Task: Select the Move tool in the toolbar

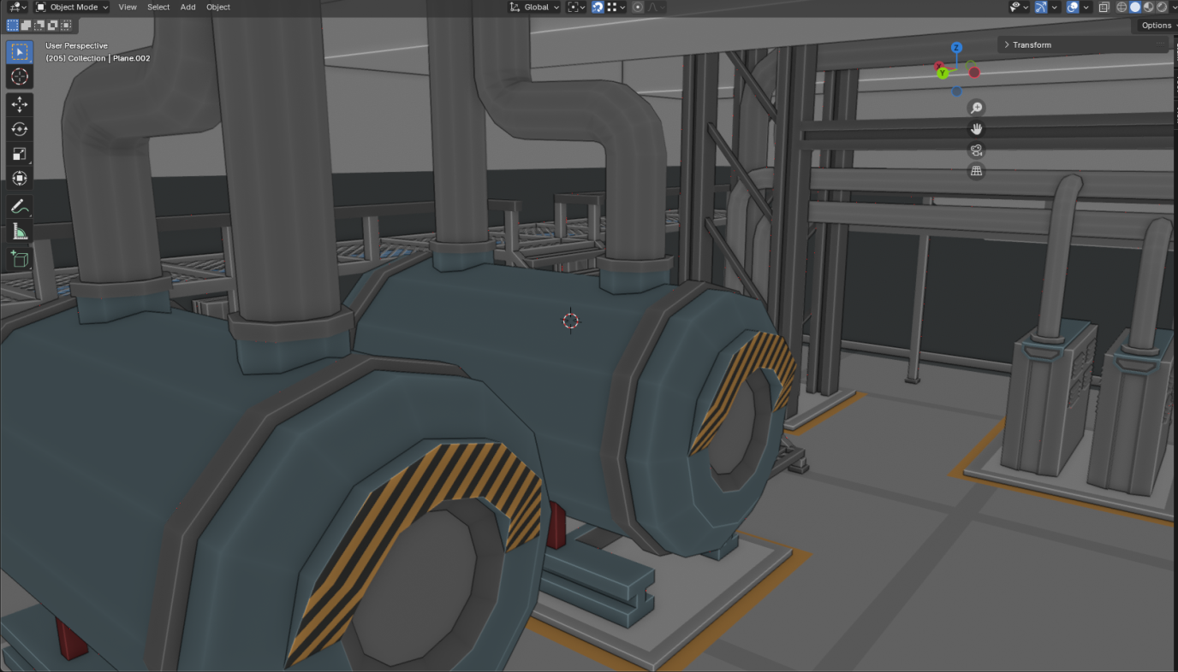Action: point(19,104)
